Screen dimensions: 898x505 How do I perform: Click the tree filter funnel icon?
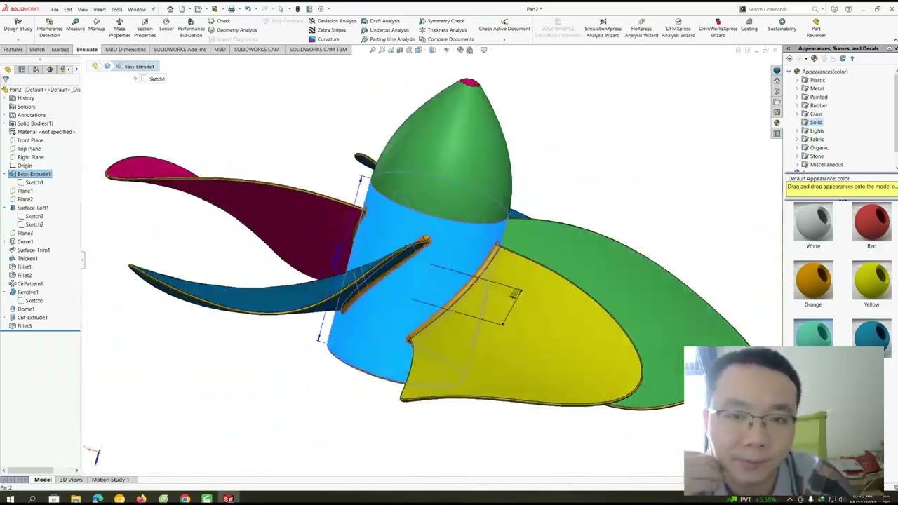(6, 80)
